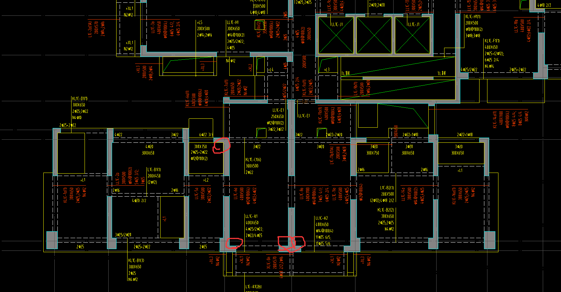561x292 pixels.
Task: Click the rotated red LL1C-5a label
Action: click(196, 193)
